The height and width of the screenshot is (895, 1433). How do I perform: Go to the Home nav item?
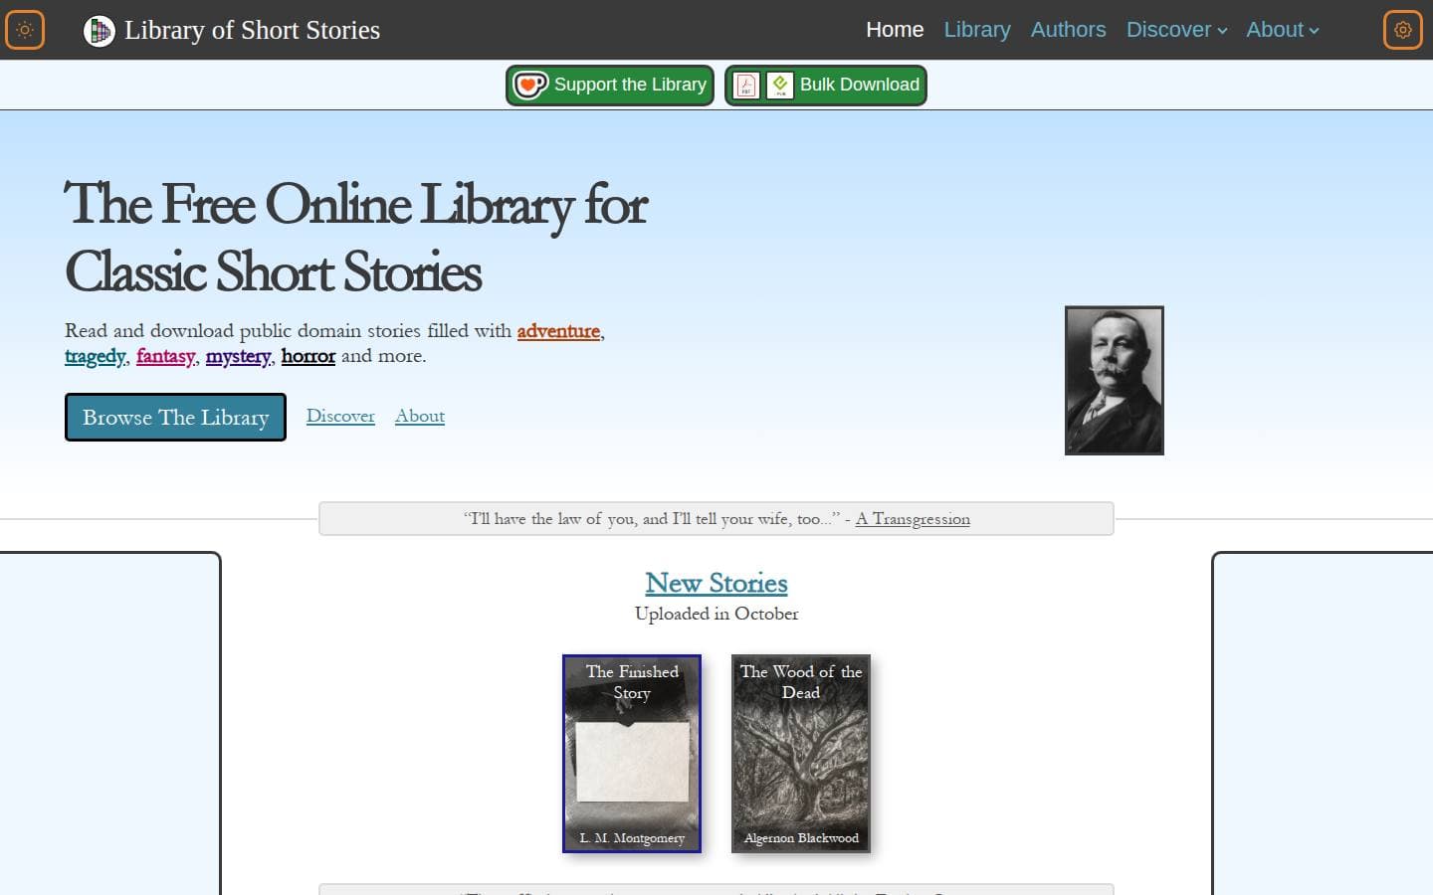pos(895,30)
